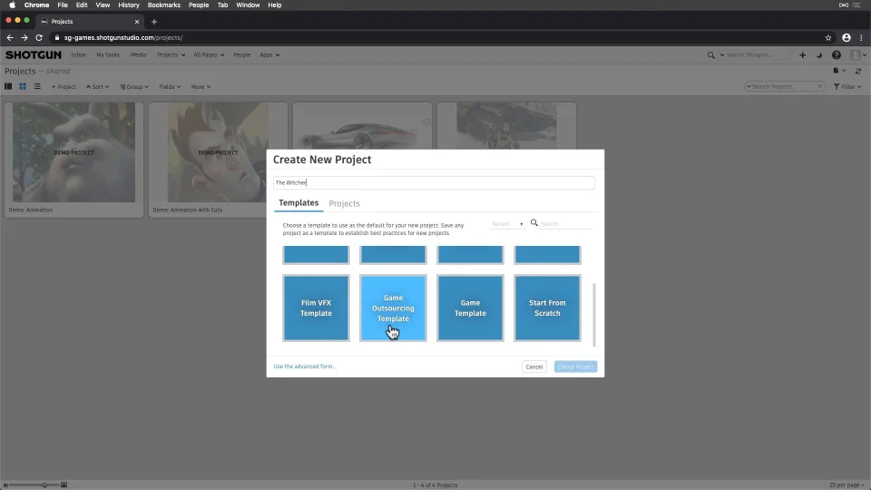Reload the browser page
871x490 pixels.
point(39,38)
